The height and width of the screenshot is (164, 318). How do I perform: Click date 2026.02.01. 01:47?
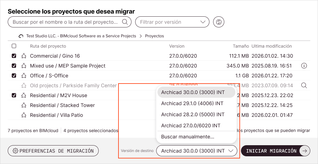coord(272,115)
